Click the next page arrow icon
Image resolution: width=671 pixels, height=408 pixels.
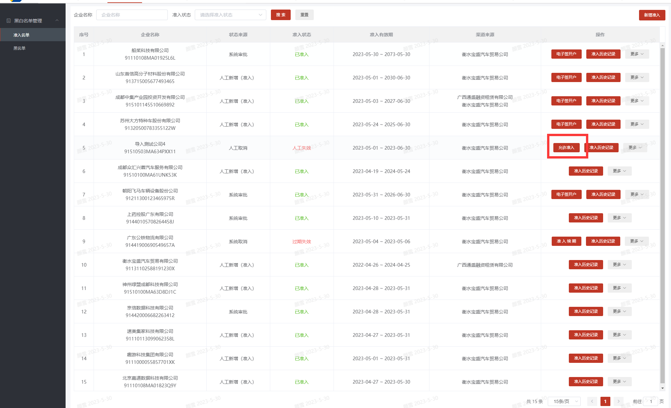pos(618,401)
